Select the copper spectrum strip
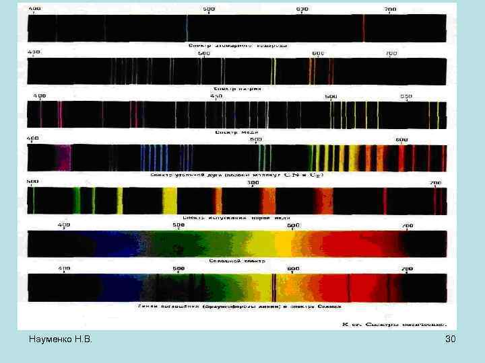485x363 pixels. (237, 115)
